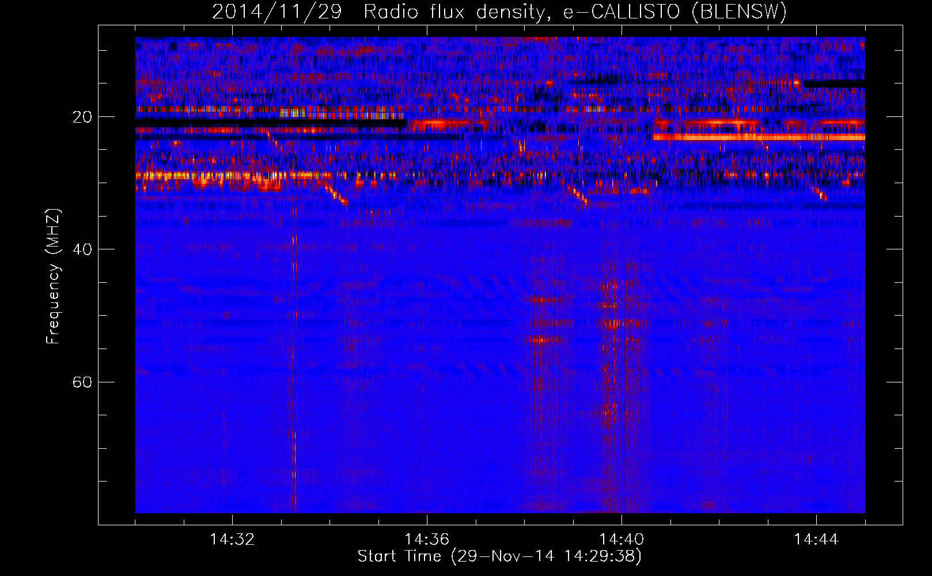The image size is (932, 576).
Task: Click the 60 frequency tick label
Action: [x=82, y=382]
